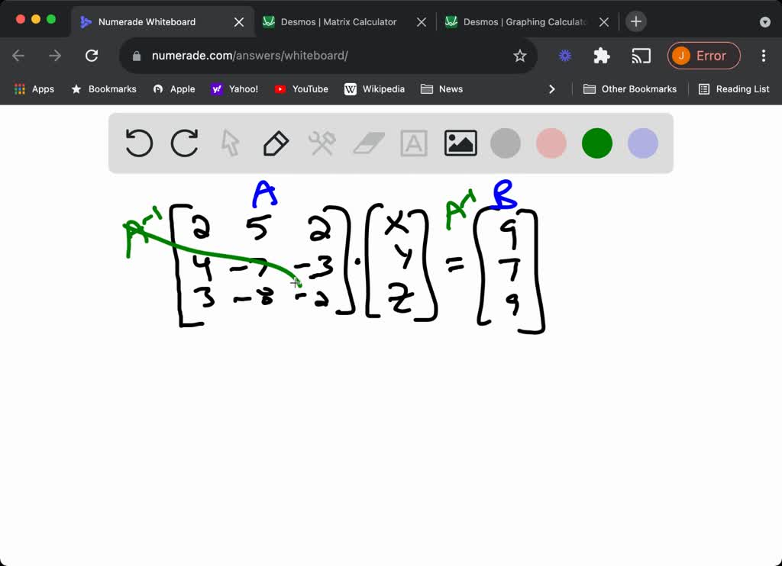Open the YouTube bookmark

pyautogui.click(x=301, y=88)
